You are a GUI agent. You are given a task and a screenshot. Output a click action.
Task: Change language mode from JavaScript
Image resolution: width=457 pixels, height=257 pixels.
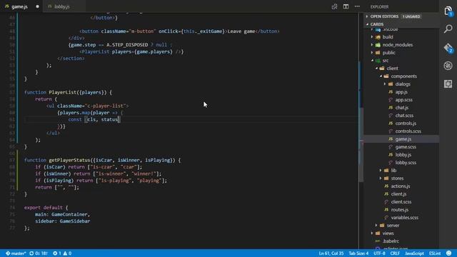[x=414, y=253]
